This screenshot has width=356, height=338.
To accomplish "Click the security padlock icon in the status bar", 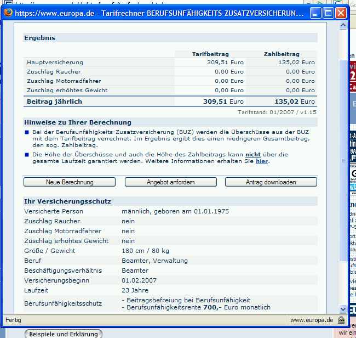I will point(341,320).
